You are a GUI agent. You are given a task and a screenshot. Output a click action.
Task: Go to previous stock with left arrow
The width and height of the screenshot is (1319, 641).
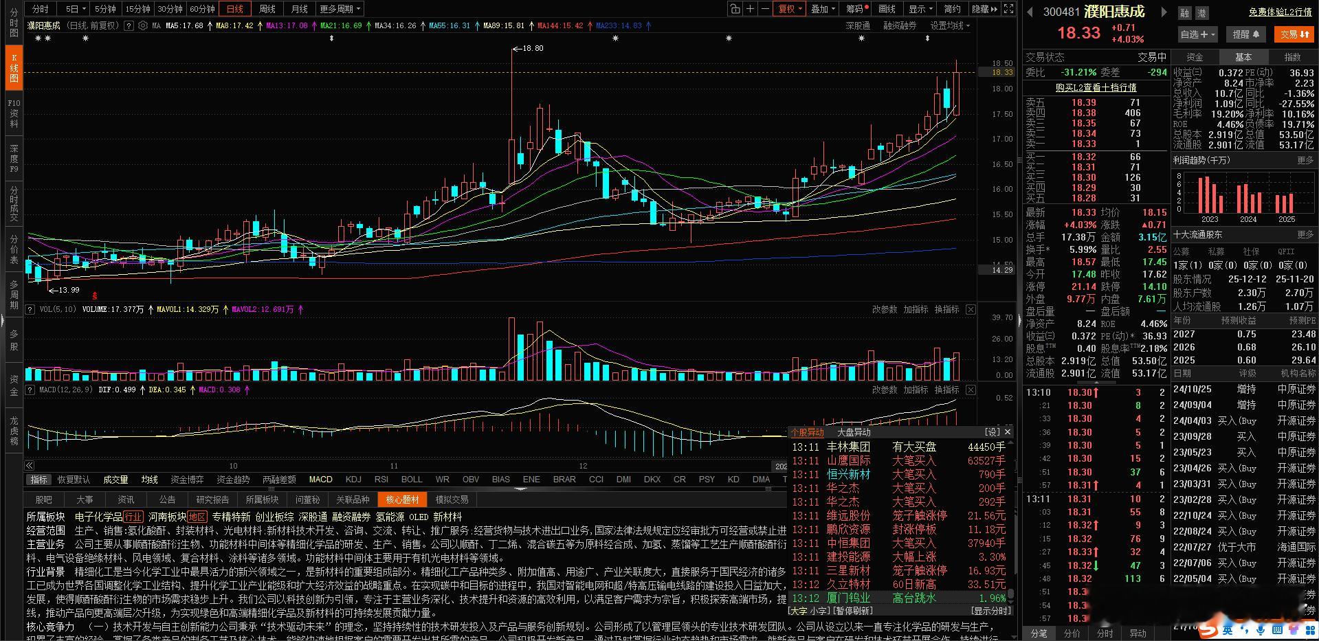(x=1030, y=12)
